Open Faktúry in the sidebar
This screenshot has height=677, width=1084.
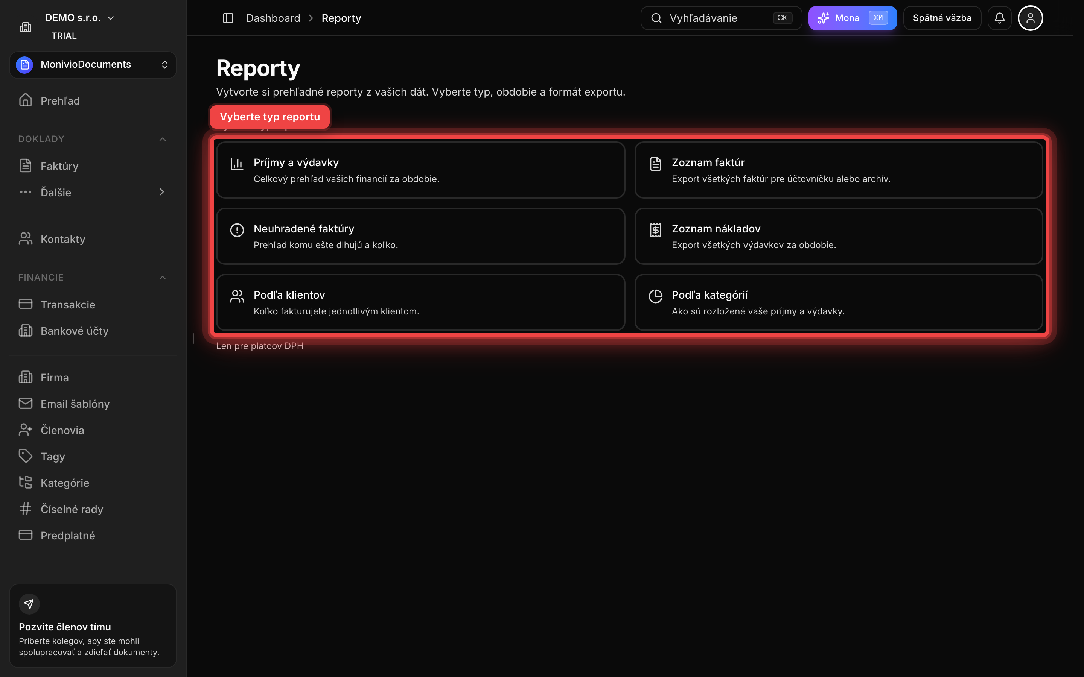pyautogui.click(x=93, y=166)
